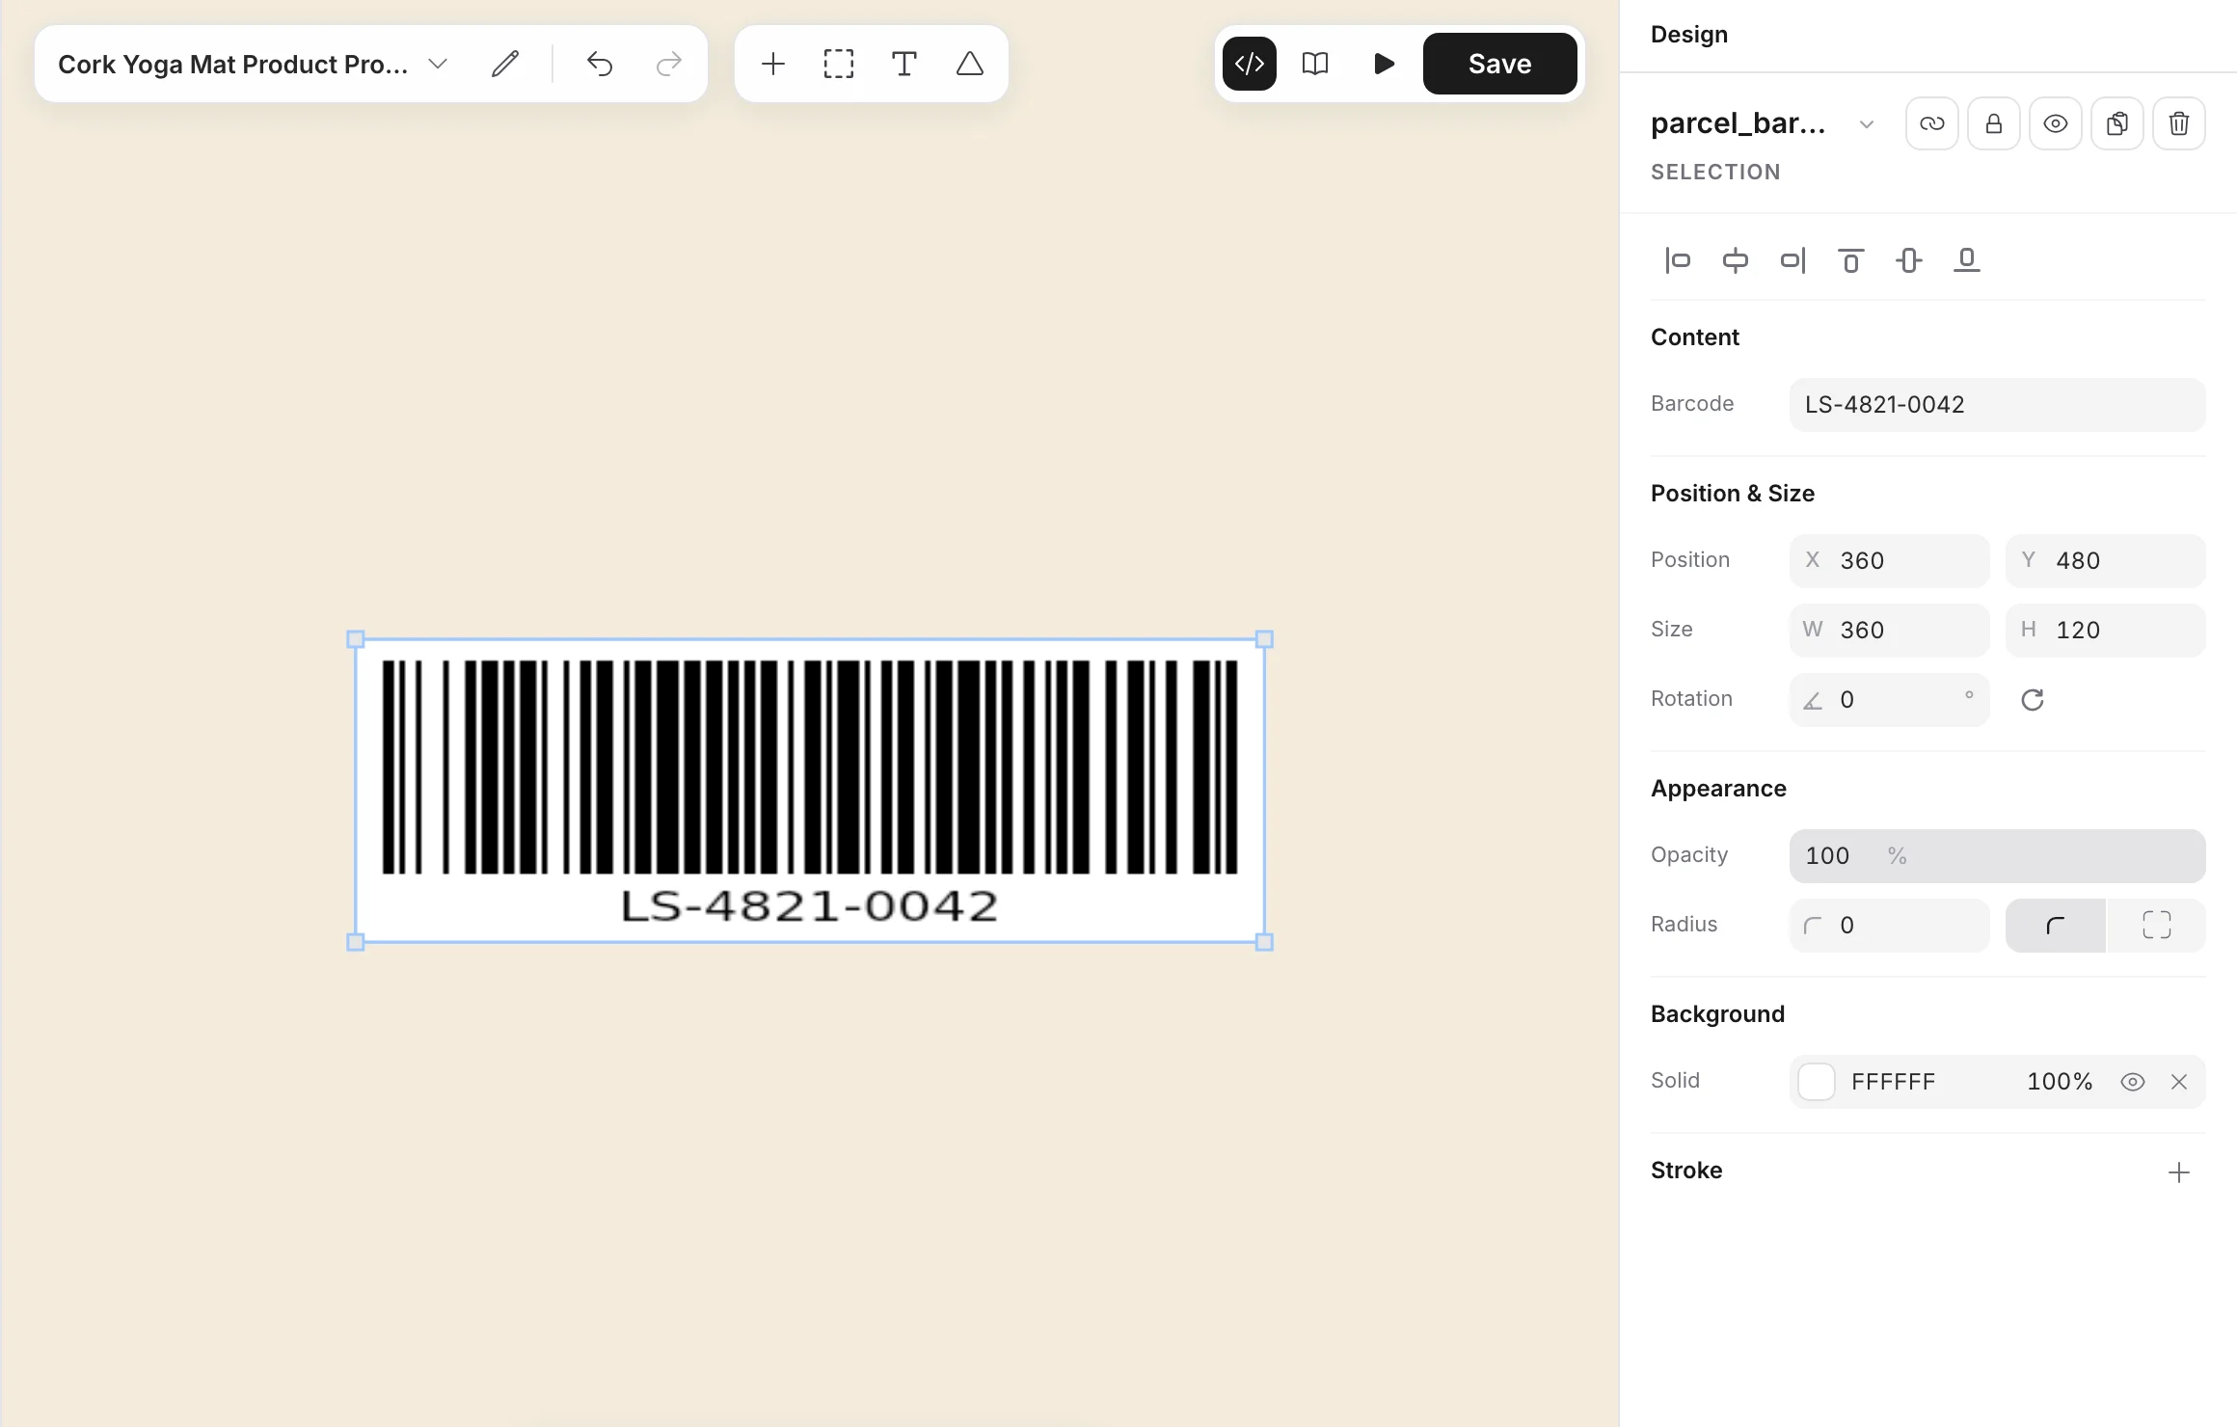
Task: Toggle background fill visibility eye
Action: coord(2133,1082)
